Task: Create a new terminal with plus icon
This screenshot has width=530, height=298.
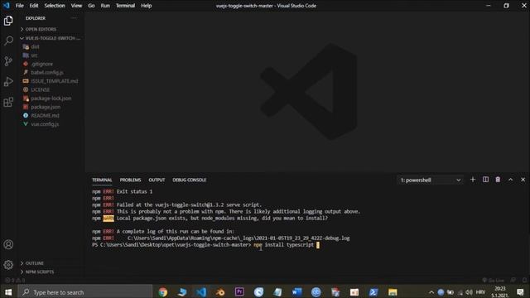Action: (473, 180)
